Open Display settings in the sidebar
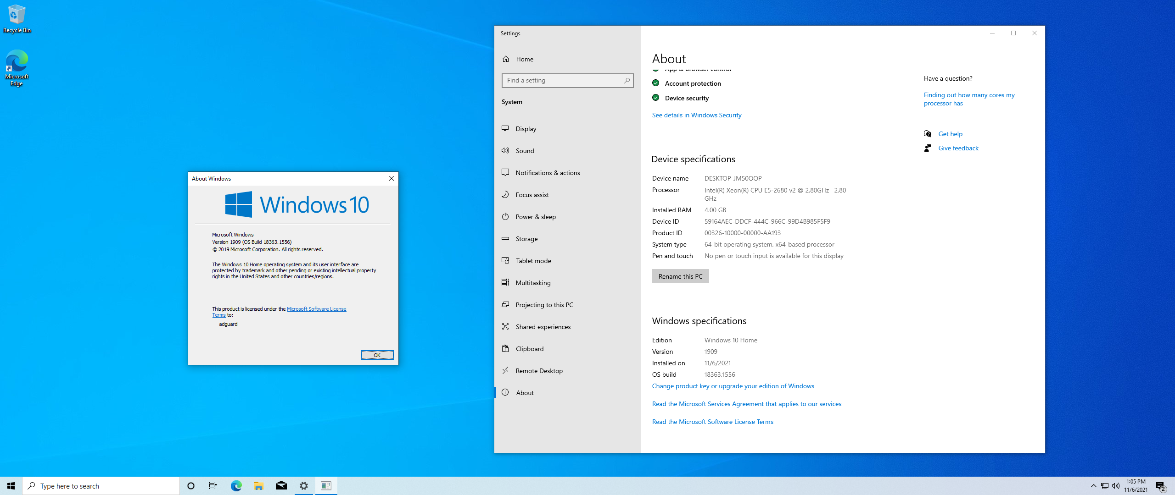The height and width of the screenshot is (495, 1175). point(567,129)
